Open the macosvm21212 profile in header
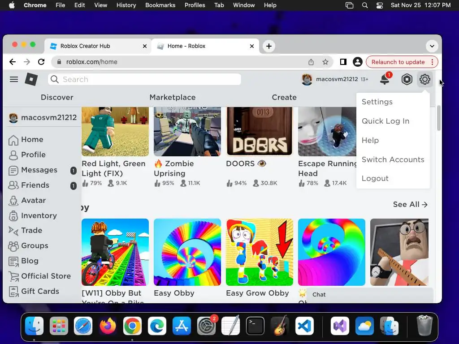Screen dimensions: 459x344 pos(335,79)
